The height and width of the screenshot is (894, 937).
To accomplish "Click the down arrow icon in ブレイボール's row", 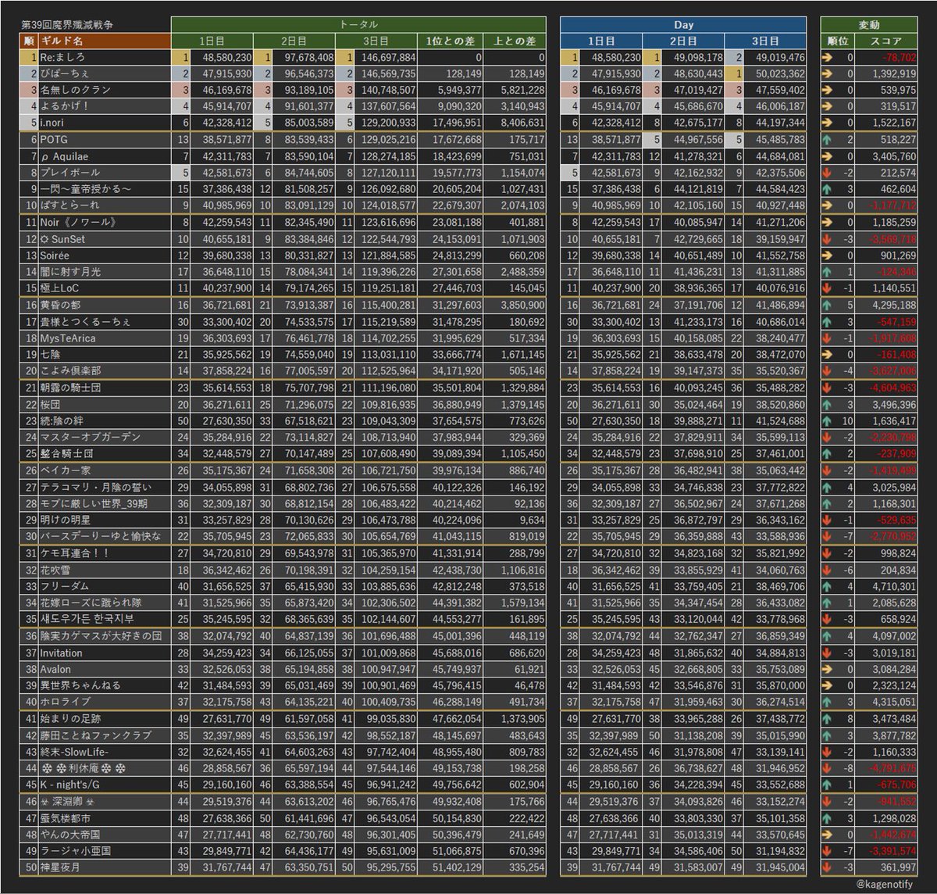I will [828, 172].
